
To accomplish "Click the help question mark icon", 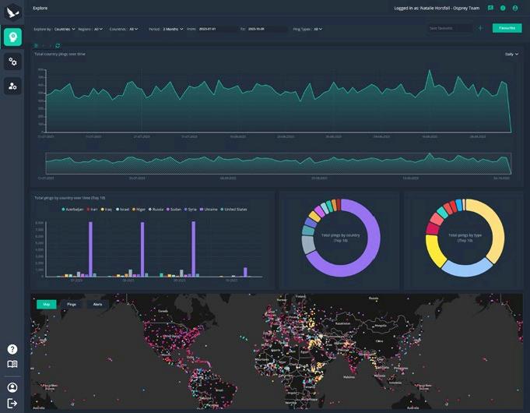I will tap(12, 349).
